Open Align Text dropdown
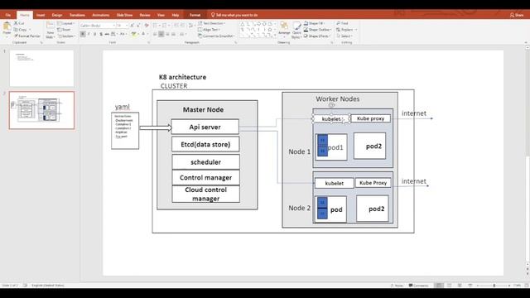The image size is (530, 298). coord(210,30)
